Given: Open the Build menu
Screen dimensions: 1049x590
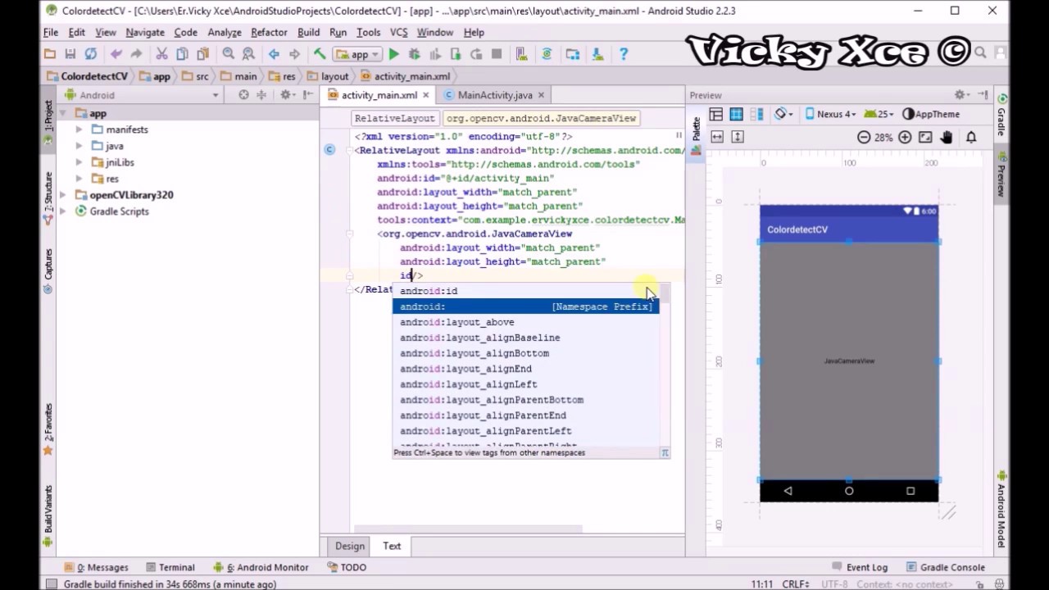Looking at the screenshot, I should pyautogui.click(x=308, y=32).
